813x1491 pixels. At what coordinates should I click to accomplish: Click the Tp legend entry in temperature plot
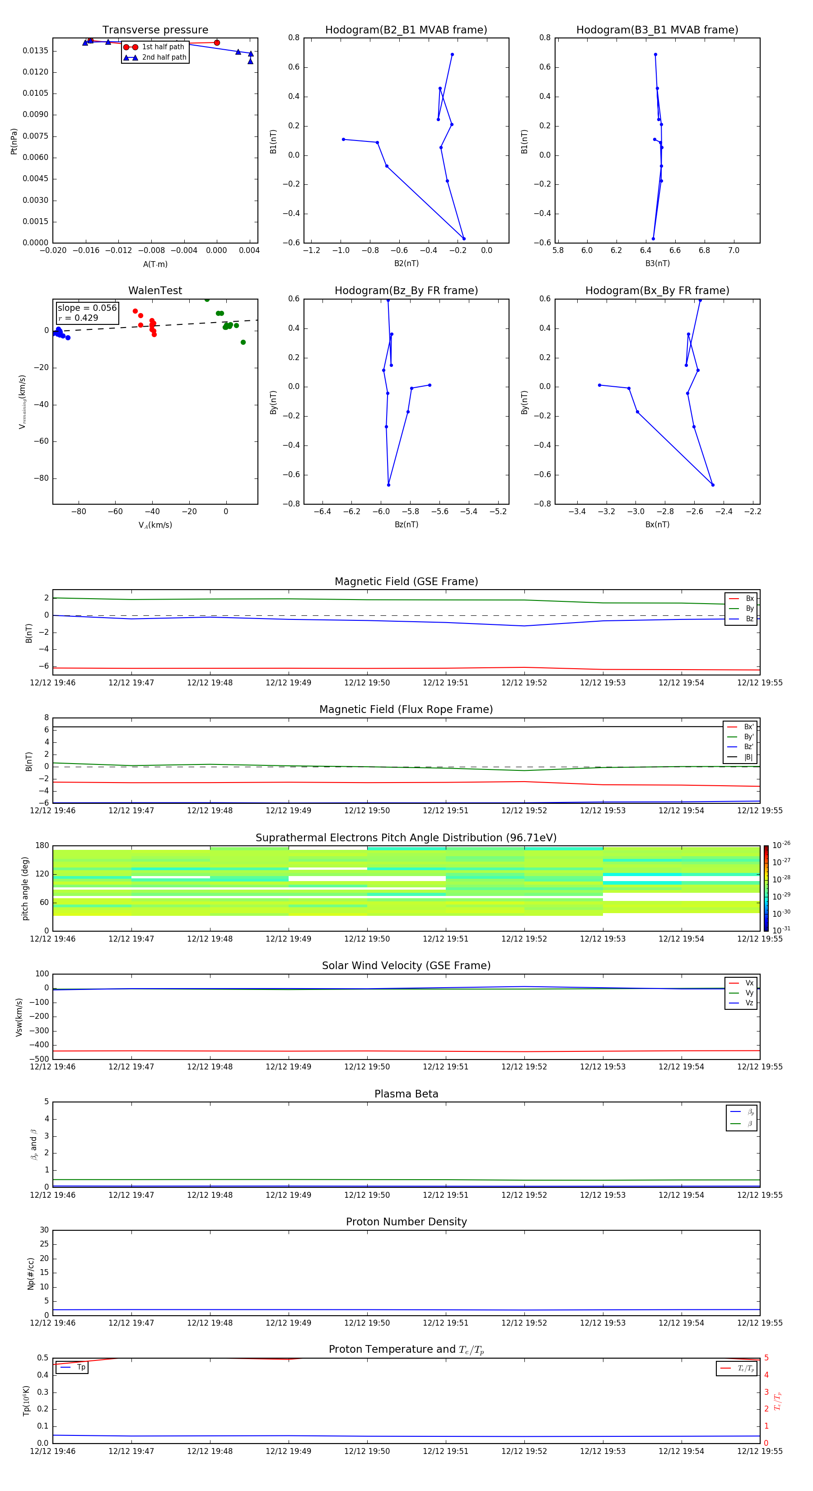(73, 1368)
